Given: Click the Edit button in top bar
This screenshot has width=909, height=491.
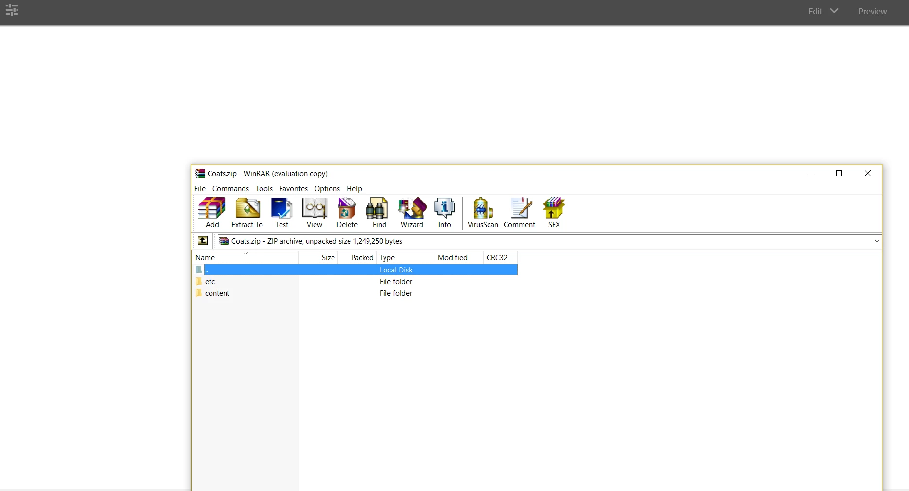Looking at the screenshot, I should [815, 11].
